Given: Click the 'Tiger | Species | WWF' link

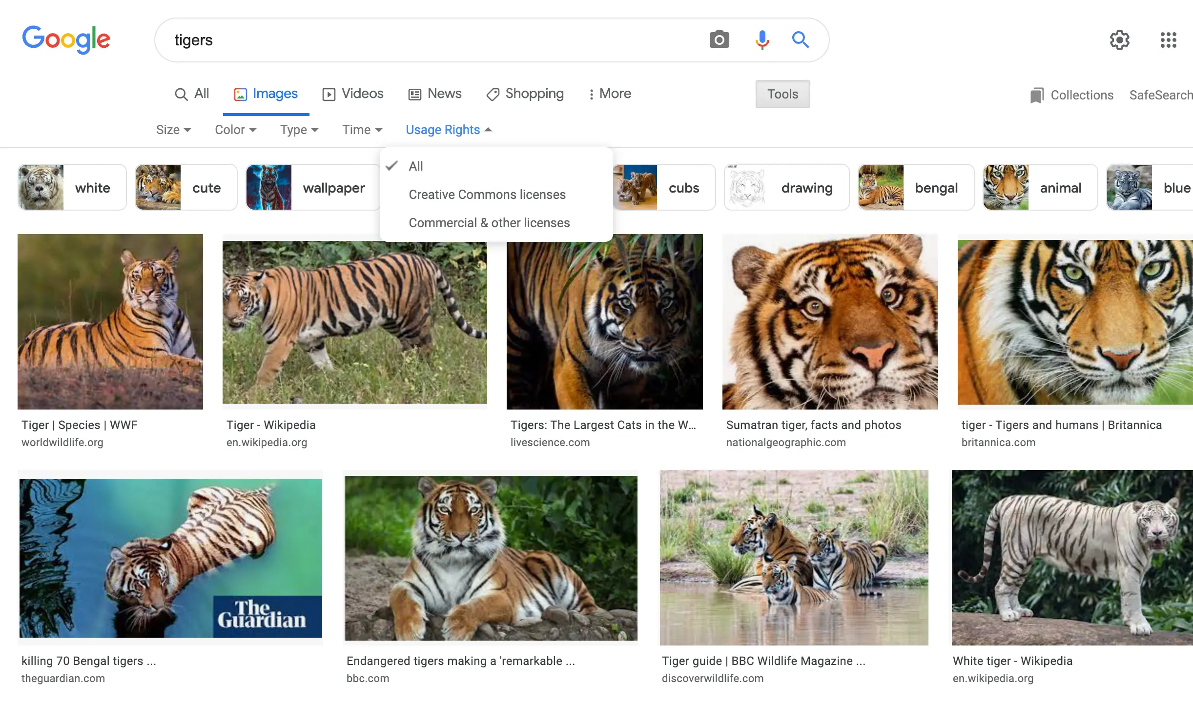Looking at the screenshot, I should [x=80, y=425].
